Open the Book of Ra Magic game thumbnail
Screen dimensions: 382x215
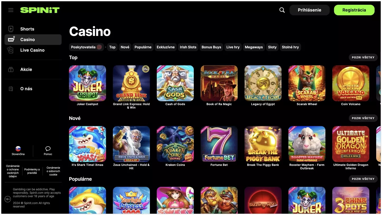click(219, 83)
